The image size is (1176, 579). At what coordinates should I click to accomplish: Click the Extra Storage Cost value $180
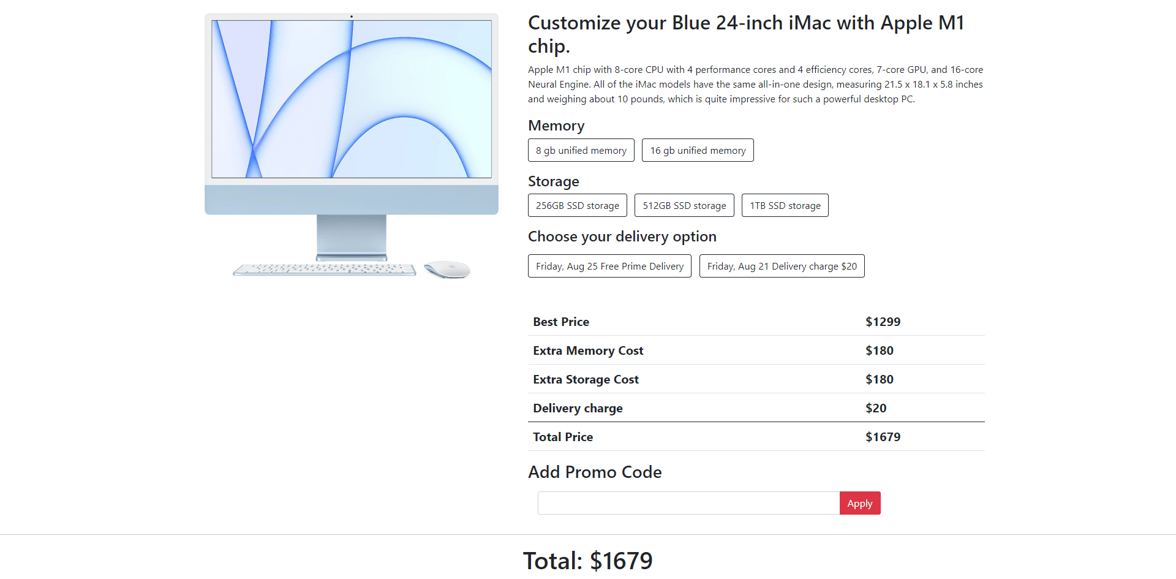coord(880,379)
